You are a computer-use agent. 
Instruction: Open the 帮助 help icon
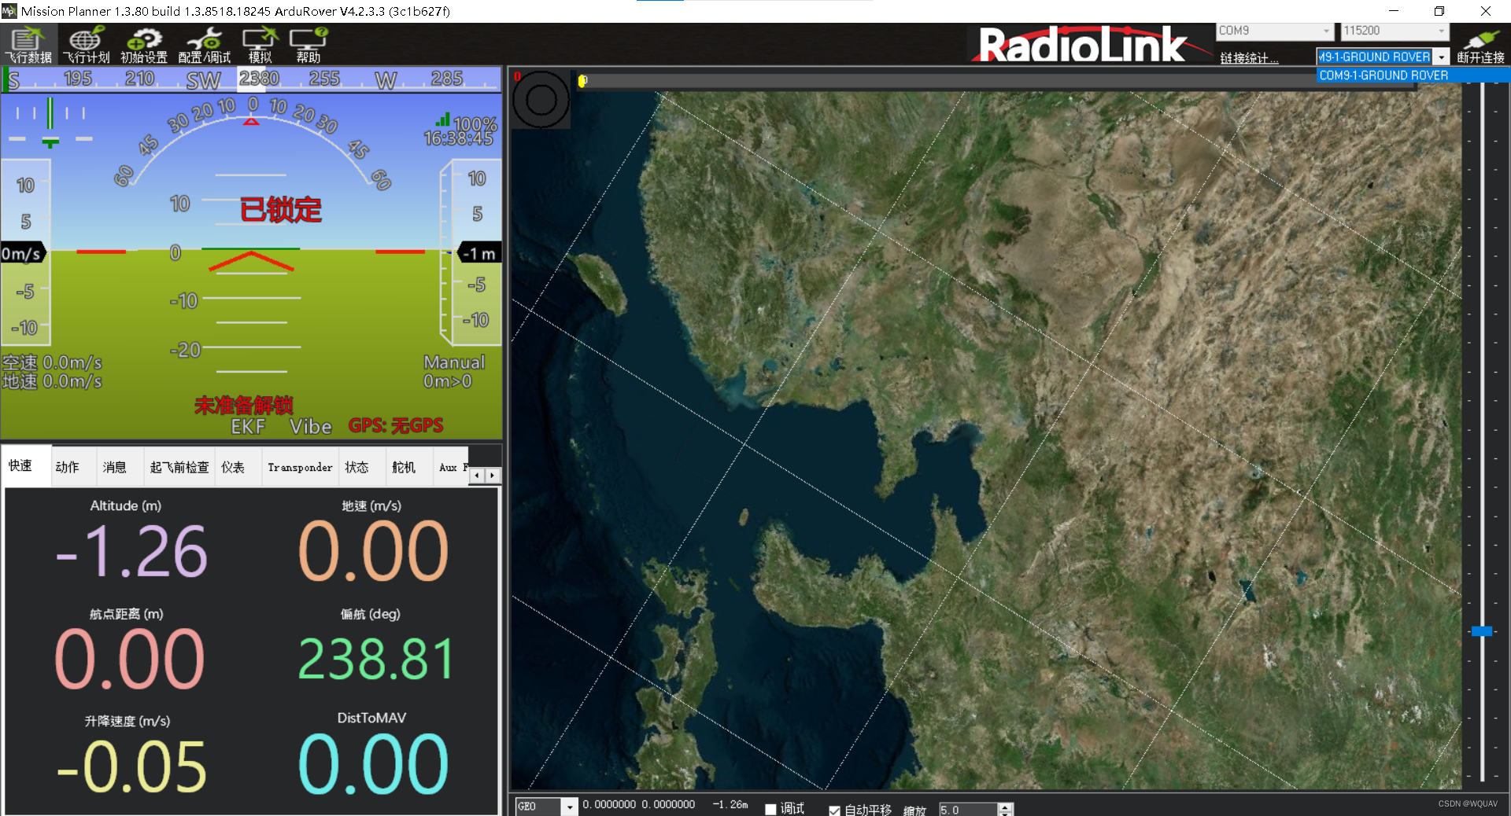click(308, 45)
